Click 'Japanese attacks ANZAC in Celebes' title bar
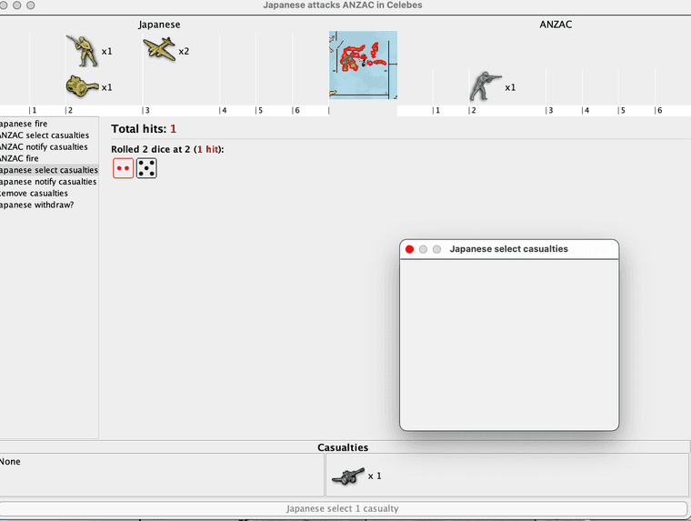The height and width of the screenshot is (521, 691). coord(343,5)
